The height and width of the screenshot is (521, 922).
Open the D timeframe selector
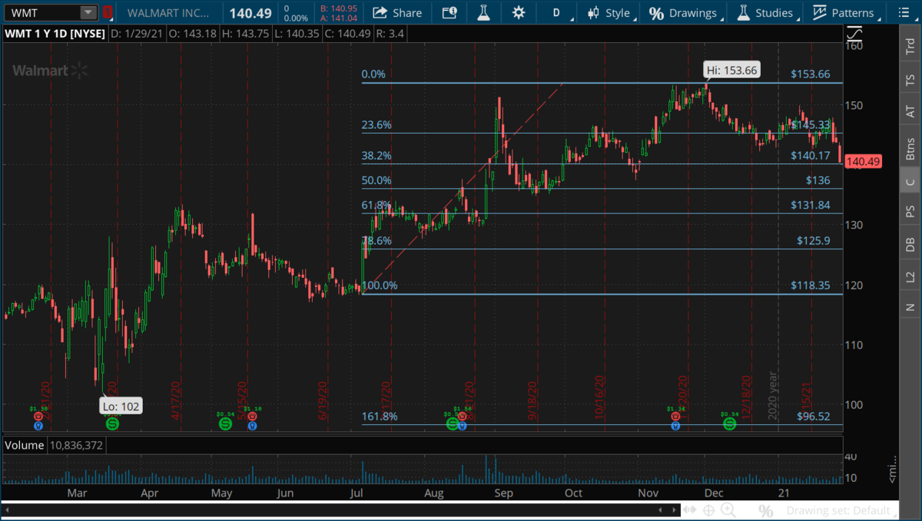point(556,12)
